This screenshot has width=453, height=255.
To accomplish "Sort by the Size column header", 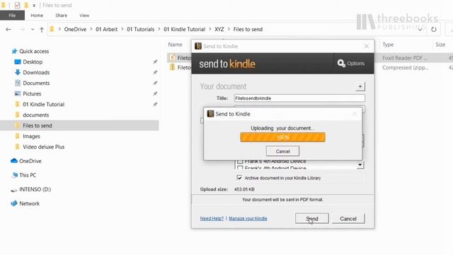I will [440, 45].
